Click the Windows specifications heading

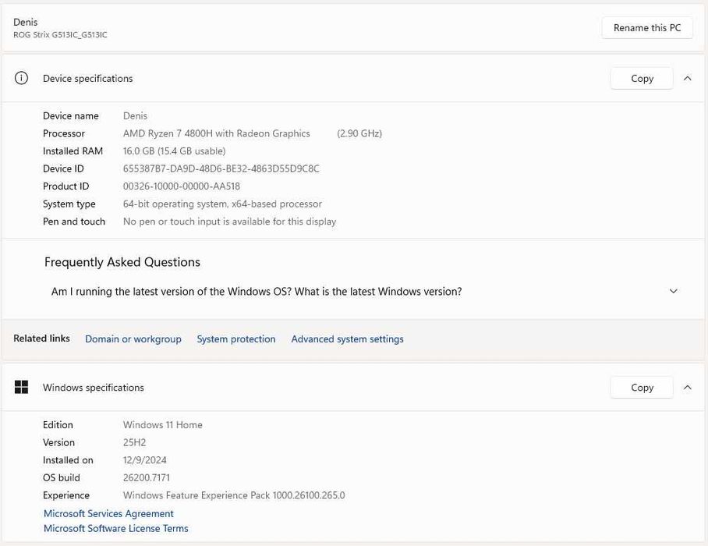coord(94,388)
